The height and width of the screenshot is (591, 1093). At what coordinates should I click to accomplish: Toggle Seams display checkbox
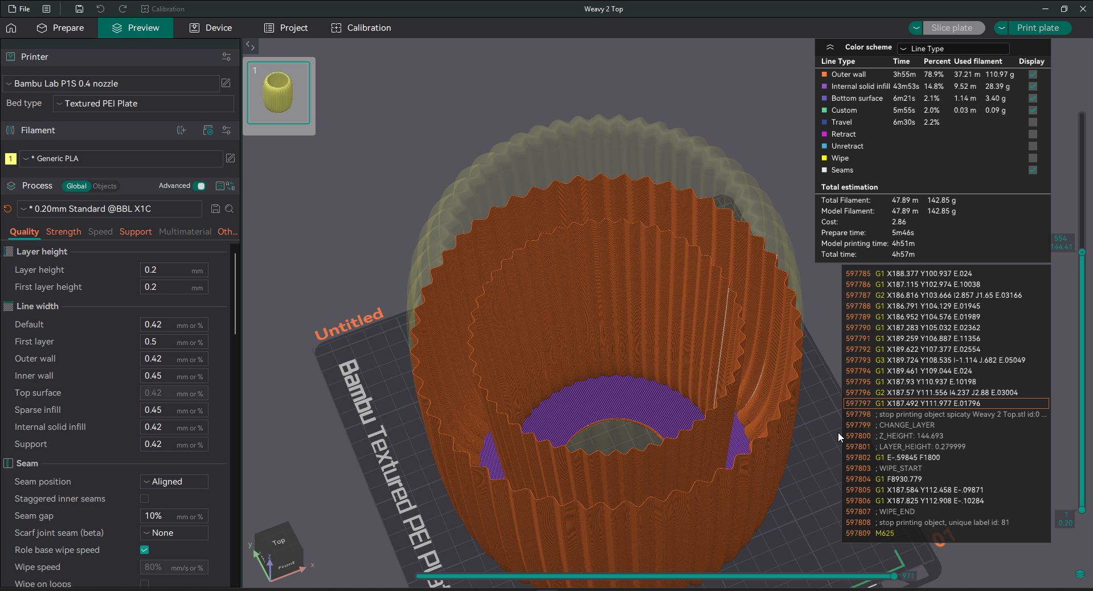[1033, 170]
